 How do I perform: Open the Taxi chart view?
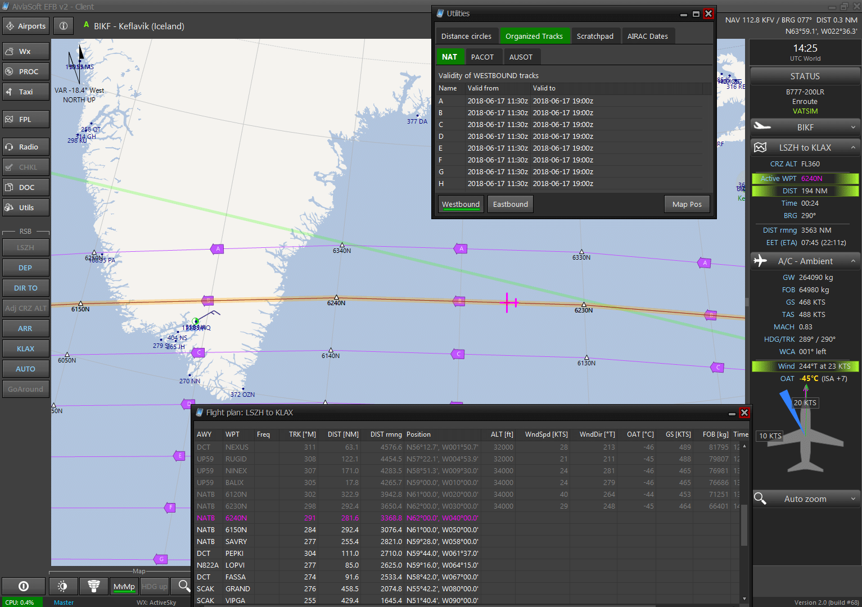(25, 92)
